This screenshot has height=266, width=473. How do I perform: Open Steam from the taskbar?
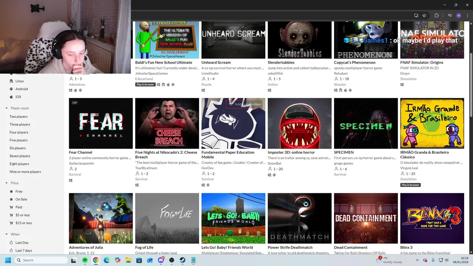[x=183, y=260]
